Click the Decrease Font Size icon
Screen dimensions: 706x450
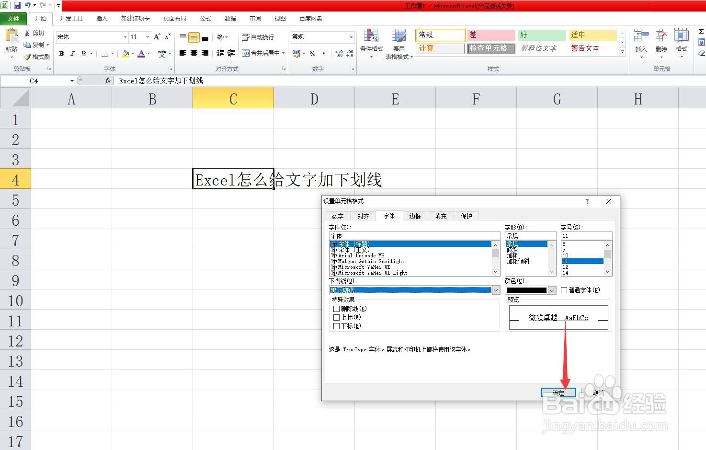tap(167, 37)
